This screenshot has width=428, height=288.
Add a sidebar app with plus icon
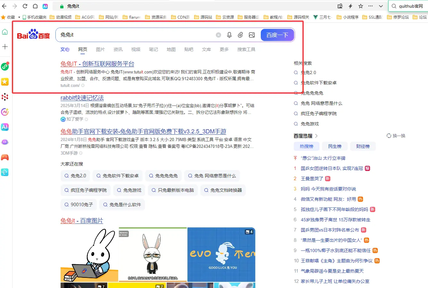5,47
